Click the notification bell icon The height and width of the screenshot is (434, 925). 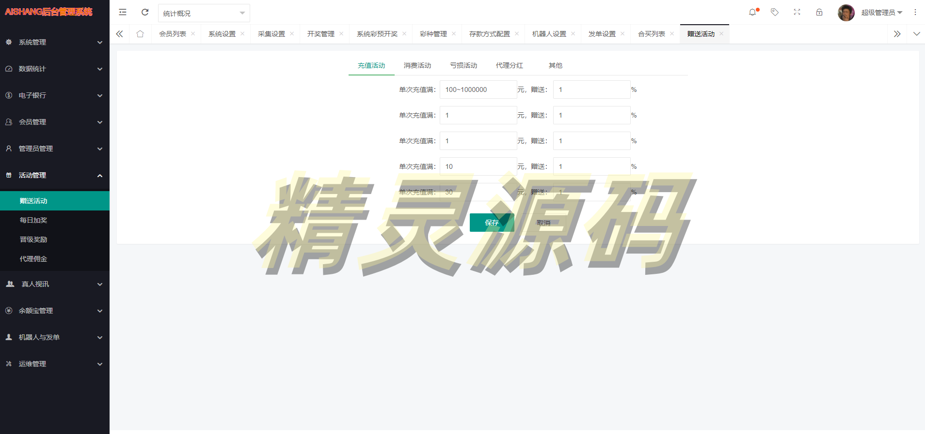(752, 13)
